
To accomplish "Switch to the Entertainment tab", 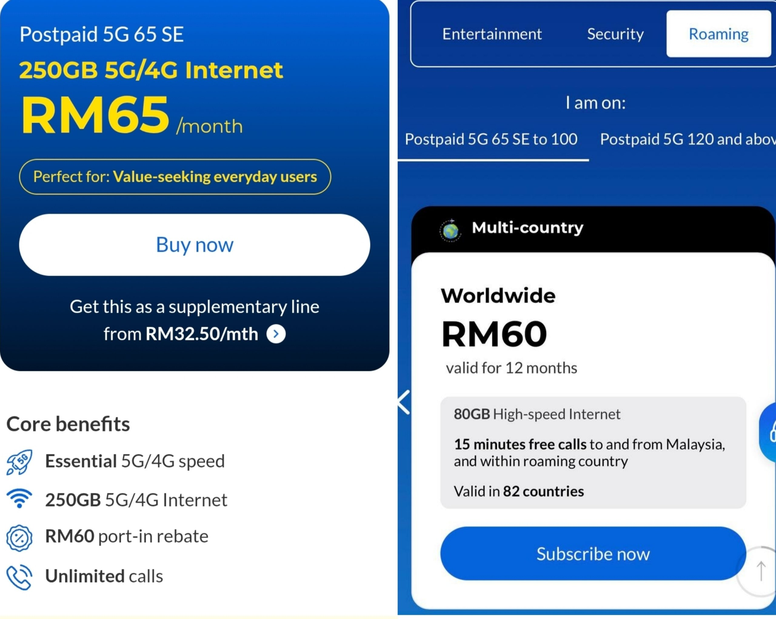I will (492, 34).
